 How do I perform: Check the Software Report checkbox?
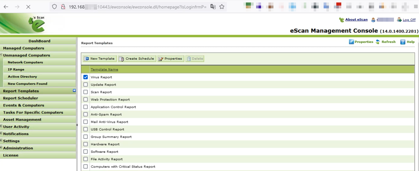pyautogui.click(x=85, y=152)
